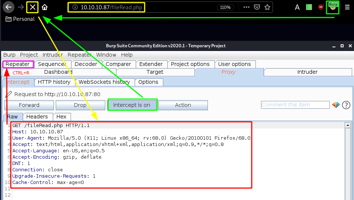This screenshot has height=200, width=354.
Task: Click the Connection: close header line
Action: click(x=38, y=170)
